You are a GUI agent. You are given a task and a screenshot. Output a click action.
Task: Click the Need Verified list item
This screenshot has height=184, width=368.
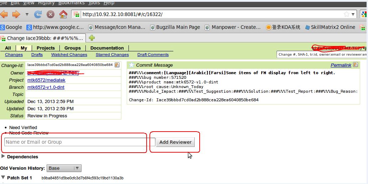(x=23, y=128)
